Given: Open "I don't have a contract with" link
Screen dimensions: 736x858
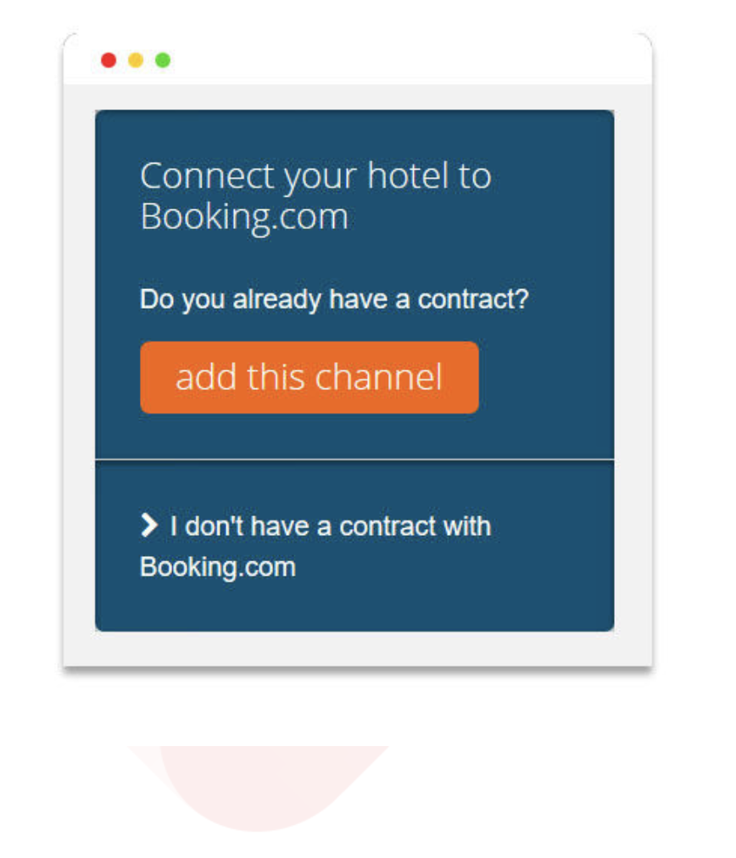Looking at the screenshot, I should tap(330, 526).
